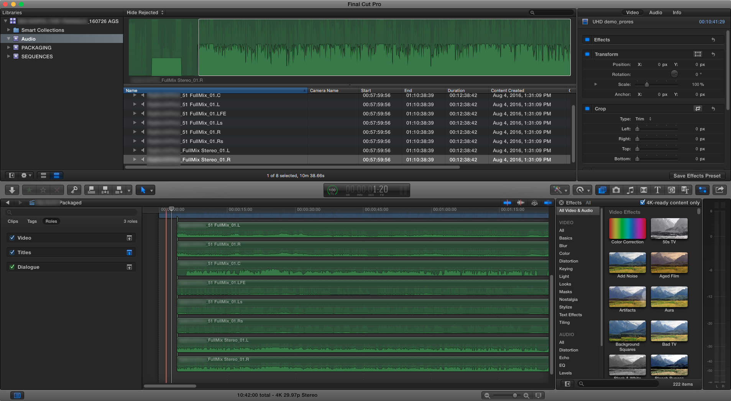
Task: Select the Distortion video effects category
Action: (x=568, y=261)
